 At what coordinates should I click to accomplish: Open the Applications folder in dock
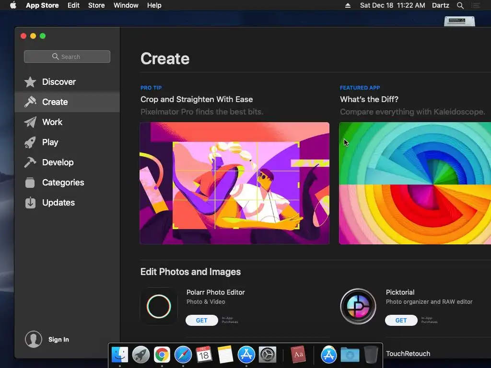coord(329,355)
